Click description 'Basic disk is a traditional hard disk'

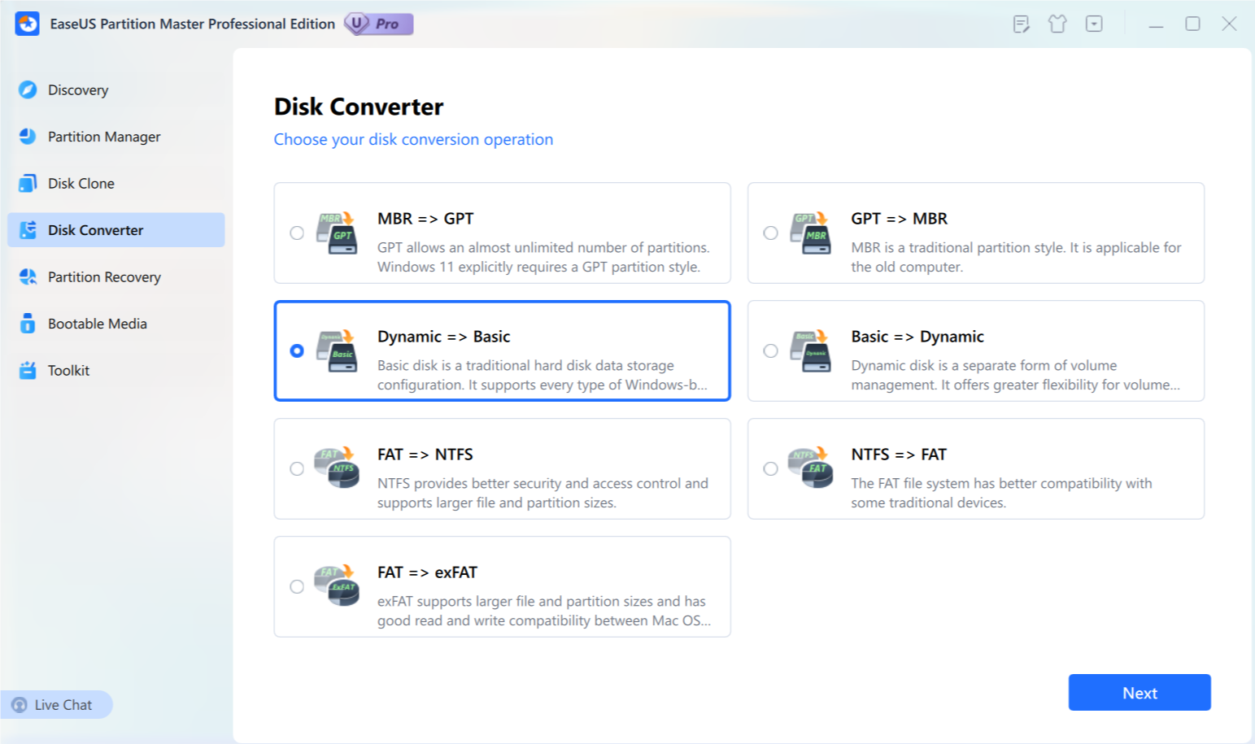(x=543, y=375)
